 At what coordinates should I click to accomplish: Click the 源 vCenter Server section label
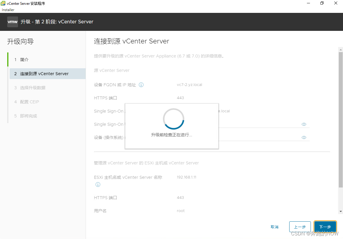point(111,70)
